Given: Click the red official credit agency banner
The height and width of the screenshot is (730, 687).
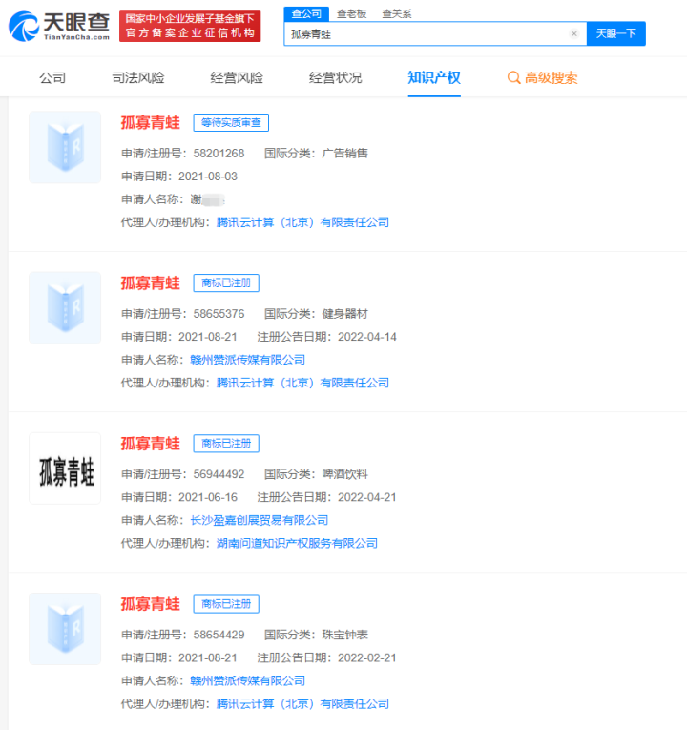Looking at the screenshot, I should pos(190,27).
